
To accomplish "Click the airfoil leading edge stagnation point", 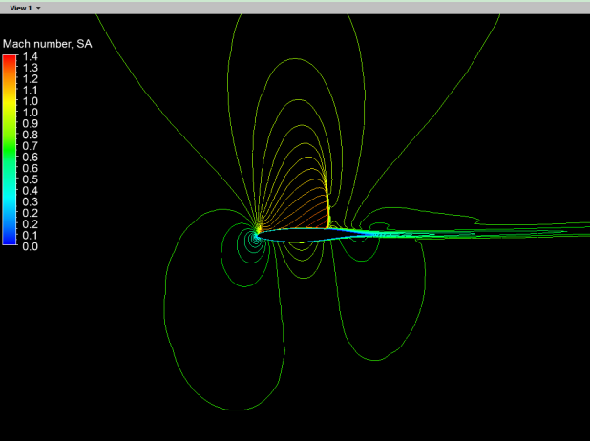I will coord(257,232).
